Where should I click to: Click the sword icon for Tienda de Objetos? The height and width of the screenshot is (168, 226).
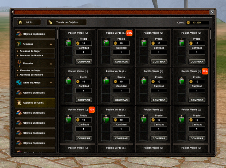(x=50, y=22)
